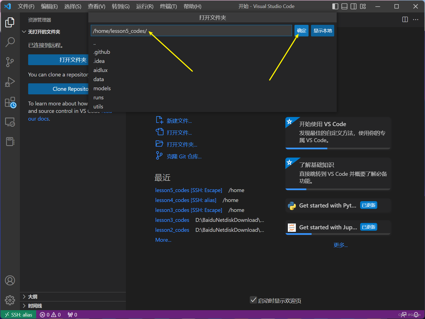The height and width of the screenshot is (319, 425).
Task: Open the Source Control view
Action: click(10, 62)
